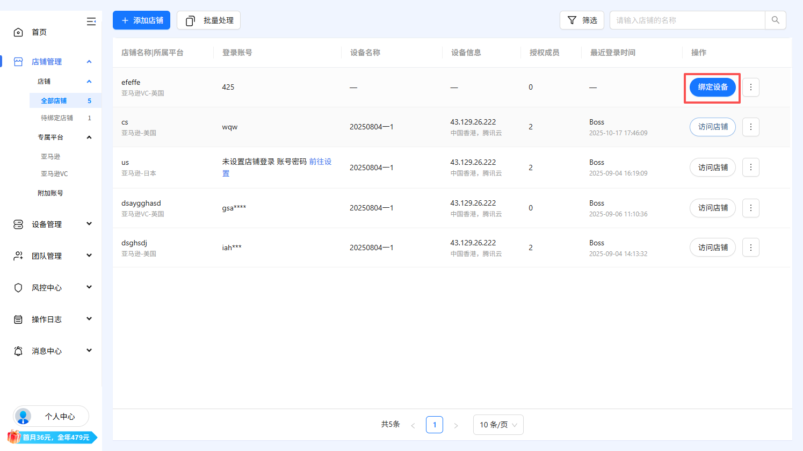Open the 筛选 filter button
This screenshot has height=451, width=803.
582,20
